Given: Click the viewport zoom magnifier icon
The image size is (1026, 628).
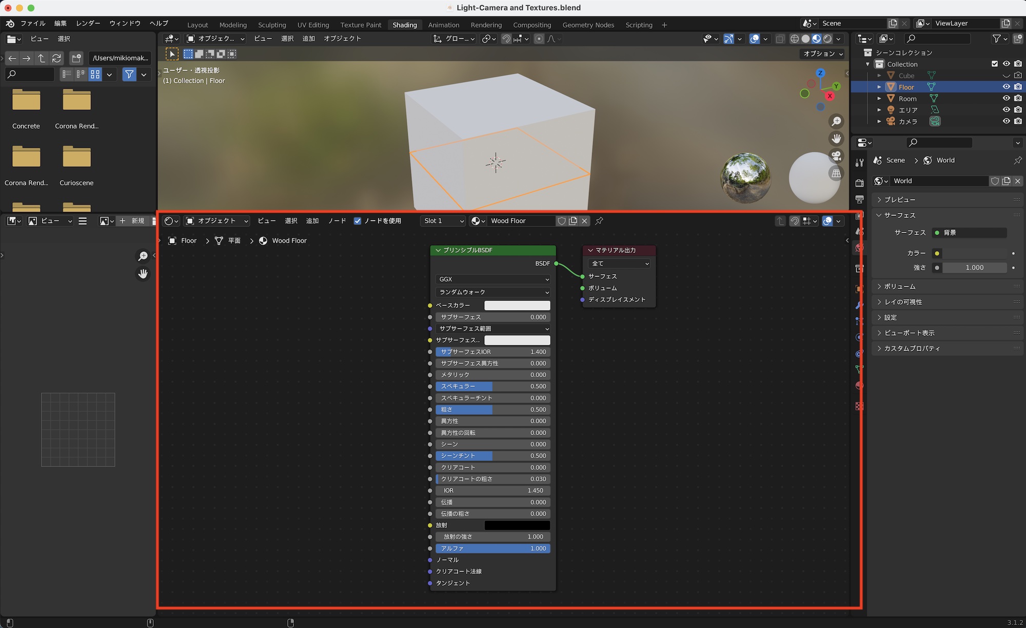Looking at the screenshot, I should 836,121.
